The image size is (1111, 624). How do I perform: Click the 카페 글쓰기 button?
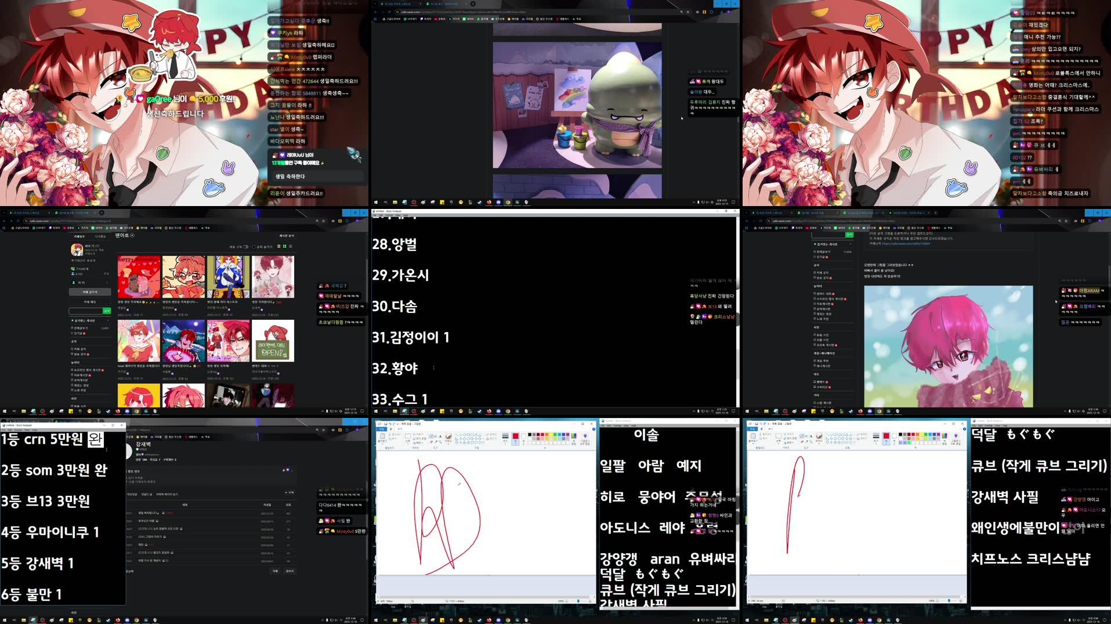click(x=90, y=292)
